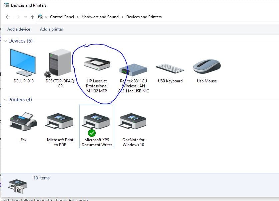The image size is (279, 201).
Task: Collapse the Devices (6) group chevron
Action: [x=5, y=41]
